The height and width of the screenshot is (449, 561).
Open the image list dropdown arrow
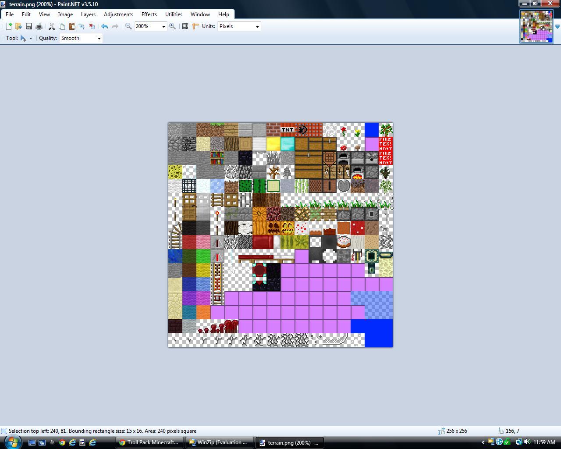[x=557, y=26]
